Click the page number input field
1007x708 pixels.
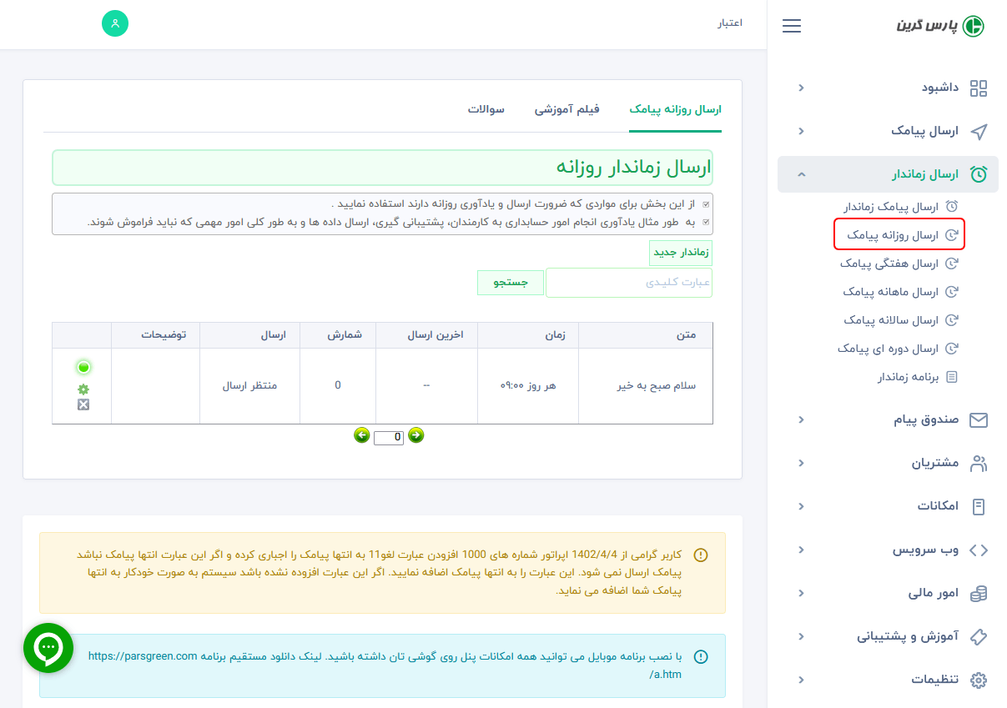coord(388,437)
